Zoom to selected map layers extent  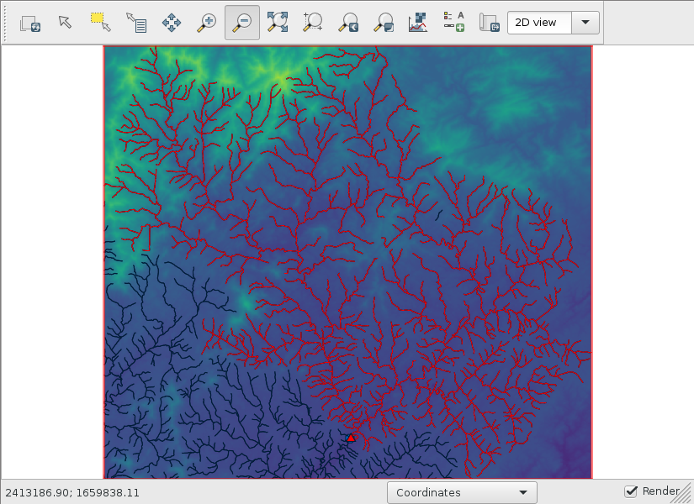pyautogui.click(x=278, y=24)
